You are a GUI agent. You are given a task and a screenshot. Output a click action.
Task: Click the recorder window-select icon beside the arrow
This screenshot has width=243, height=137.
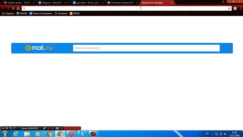7,128
